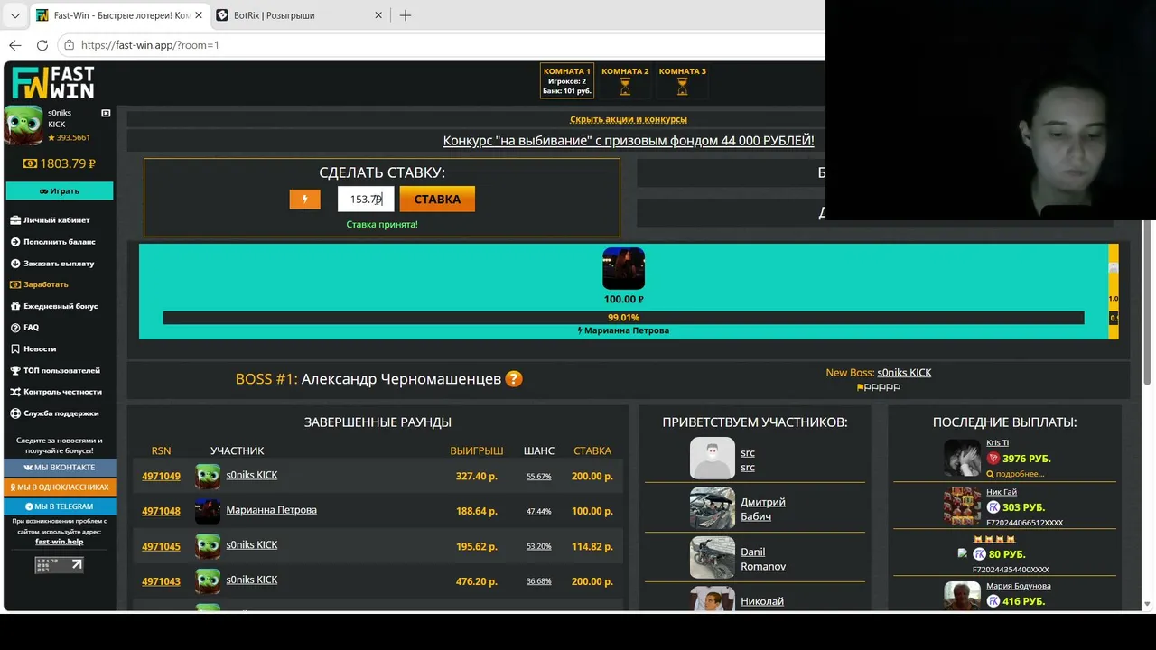Click the МЫ В TELEGRAM button

pyautogui.click(x=60, y=506)
